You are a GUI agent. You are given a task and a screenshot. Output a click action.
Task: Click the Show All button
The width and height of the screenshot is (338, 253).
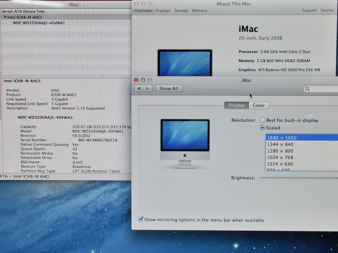tap(169, 89)
